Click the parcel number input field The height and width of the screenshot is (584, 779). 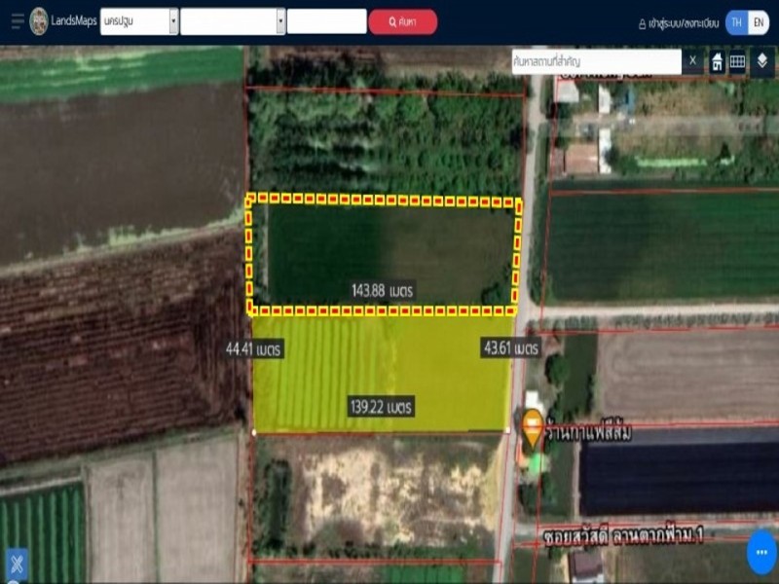coord(326,21)
